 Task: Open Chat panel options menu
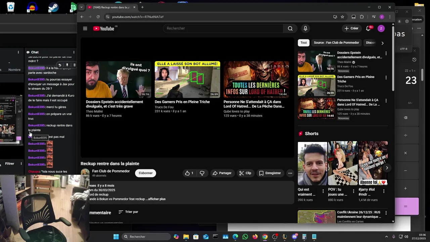[x=74, y=52]
